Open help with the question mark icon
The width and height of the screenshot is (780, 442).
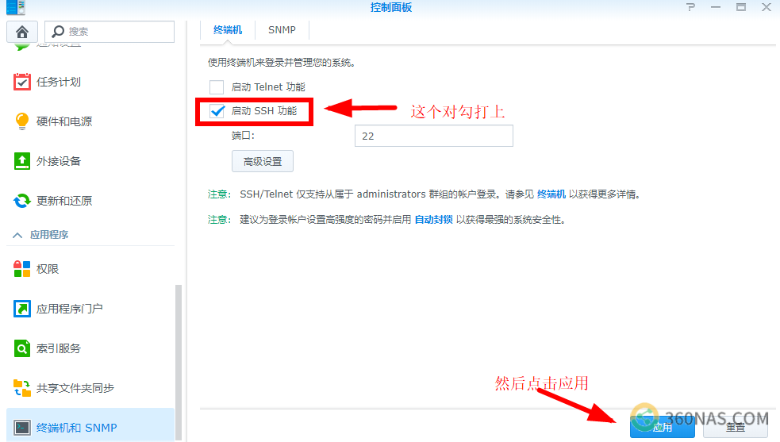(x=690, y=7)
